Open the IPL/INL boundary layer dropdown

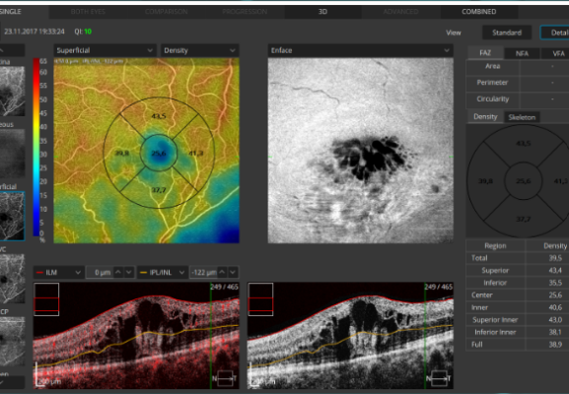click(x=162, y=272)
